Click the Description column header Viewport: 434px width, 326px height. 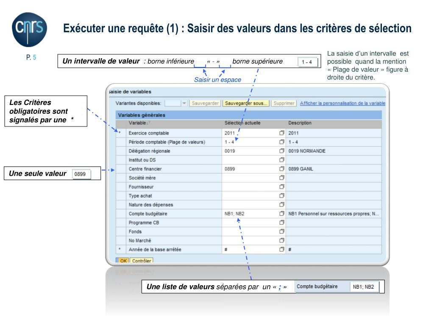click(x=300, y=123)
